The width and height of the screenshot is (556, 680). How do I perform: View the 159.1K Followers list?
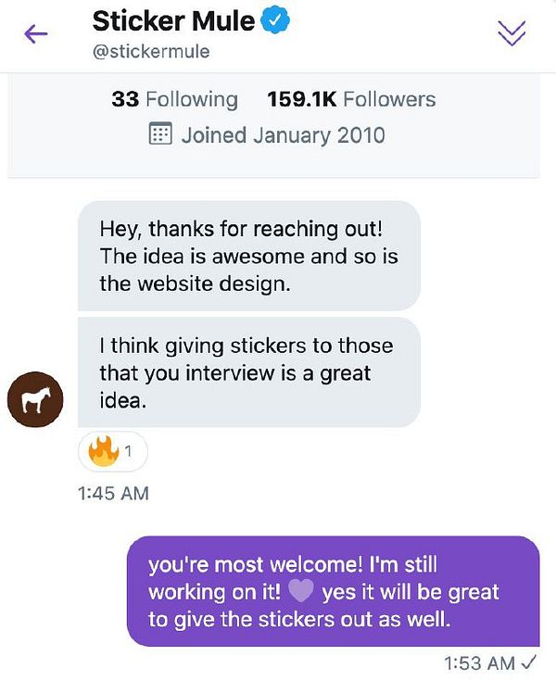[351, 99]
